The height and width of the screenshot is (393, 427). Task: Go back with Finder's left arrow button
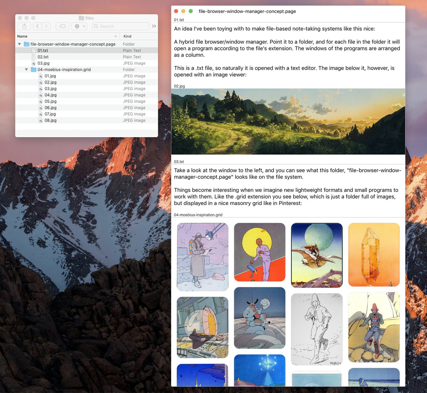pos(37,26)
